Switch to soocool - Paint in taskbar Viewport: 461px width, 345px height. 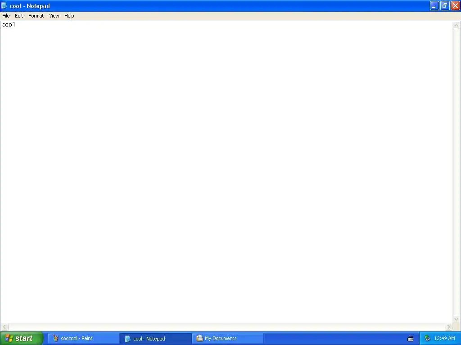pos(83,339)
